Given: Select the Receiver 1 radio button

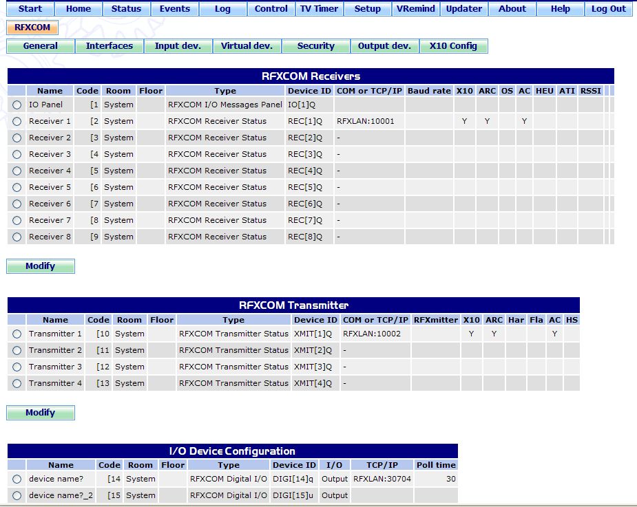Looking at the screenshot, I should [17, 121].
